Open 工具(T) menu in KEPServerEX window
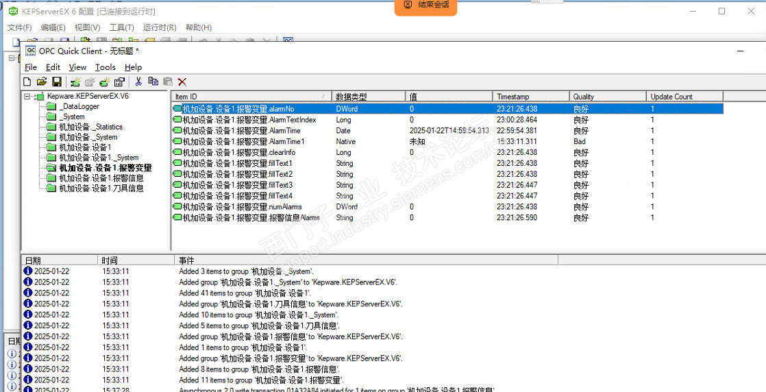The image size is (766, 392). pyautogui.click(x=121, y=27)
